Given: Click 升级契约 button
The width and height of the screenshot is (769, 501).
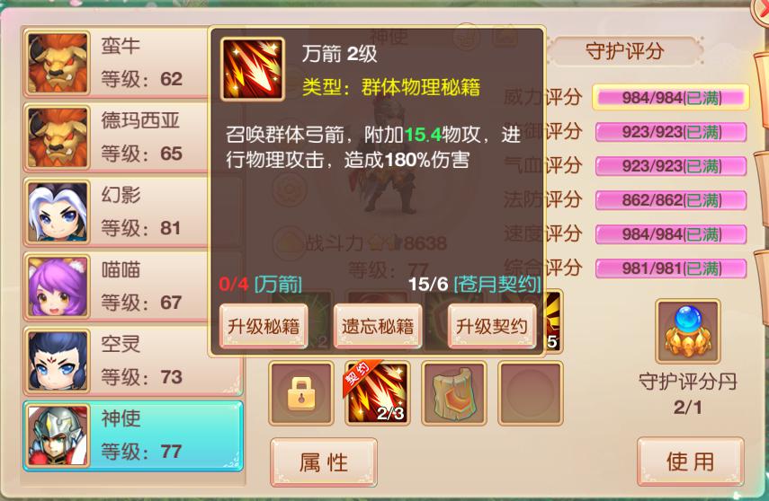Looking at the screenshot, I should coord(492,326).
